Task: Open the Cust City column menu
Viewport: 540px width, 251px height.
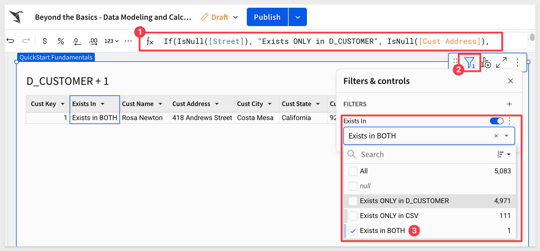Action: 270,104
